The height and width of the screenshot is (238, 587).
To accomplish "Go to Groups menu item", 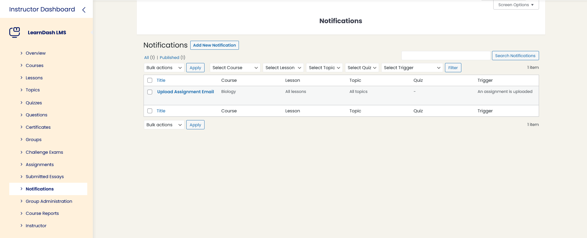I will point(33,140).
